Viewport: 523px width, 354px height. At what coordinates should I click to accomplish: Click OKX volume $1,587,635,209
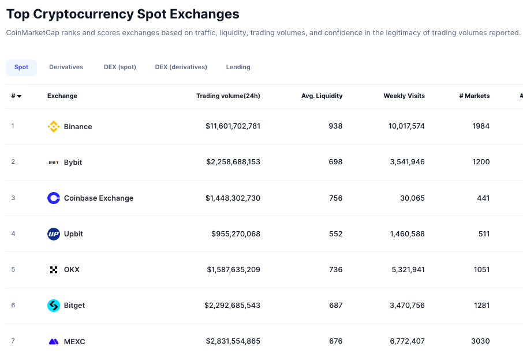click(233, 269)
